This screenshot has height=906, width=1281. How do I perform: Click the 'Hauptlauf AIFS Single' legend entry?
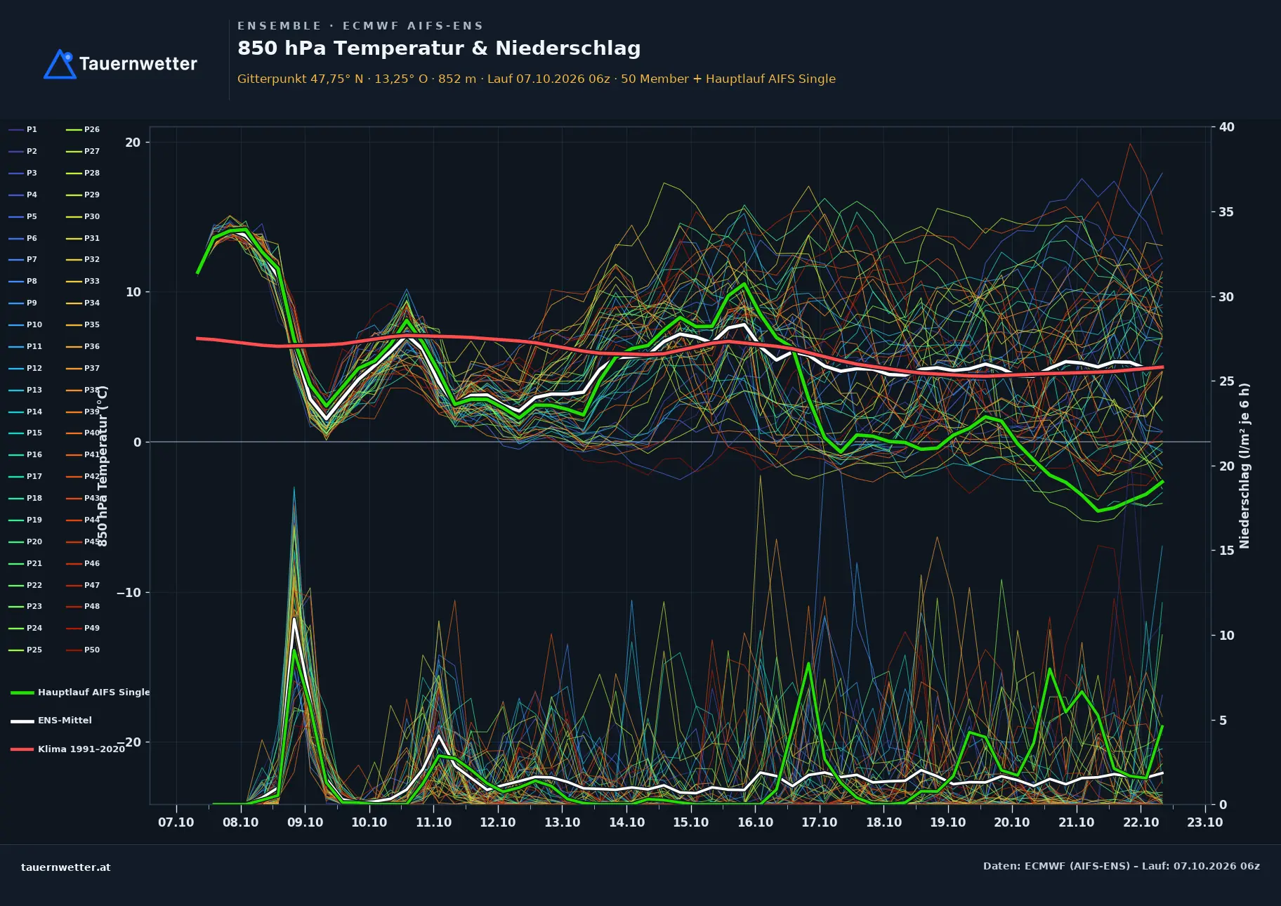[80, 692]
